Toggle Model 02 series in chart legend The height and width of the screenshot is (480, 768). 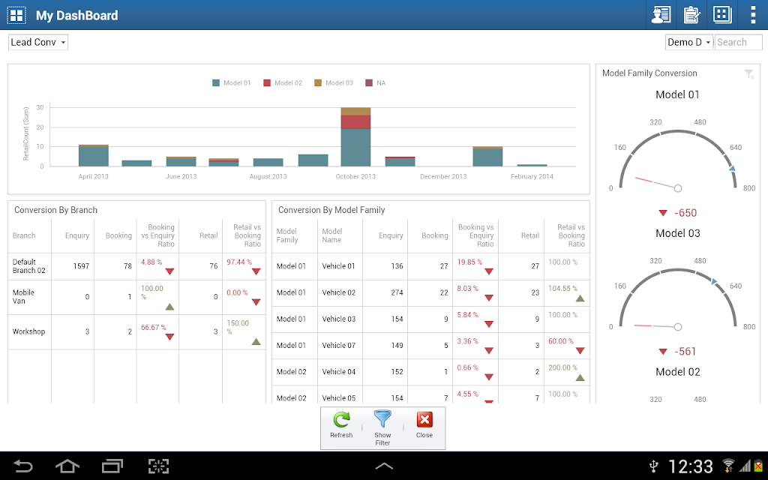283,82
